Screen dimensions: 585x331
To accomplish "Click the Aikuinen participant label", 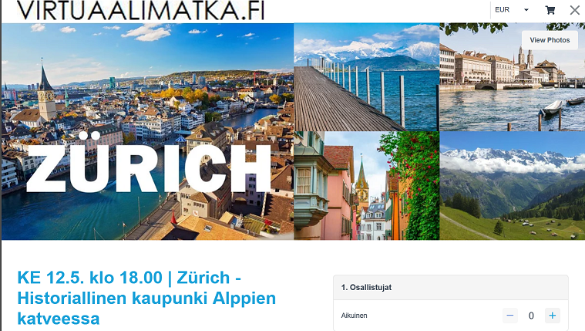I will click(354, 316).
